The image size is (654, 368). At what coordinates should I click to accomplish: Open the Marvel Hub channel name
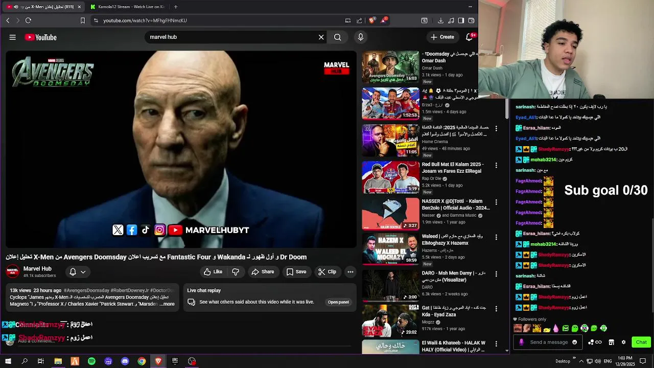[x=37, y=269]
